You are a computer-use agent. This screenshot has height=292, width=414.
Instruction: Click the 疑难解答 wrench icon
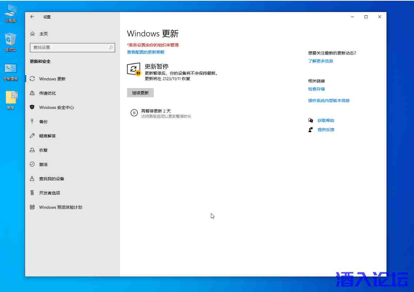coord(32,136)
